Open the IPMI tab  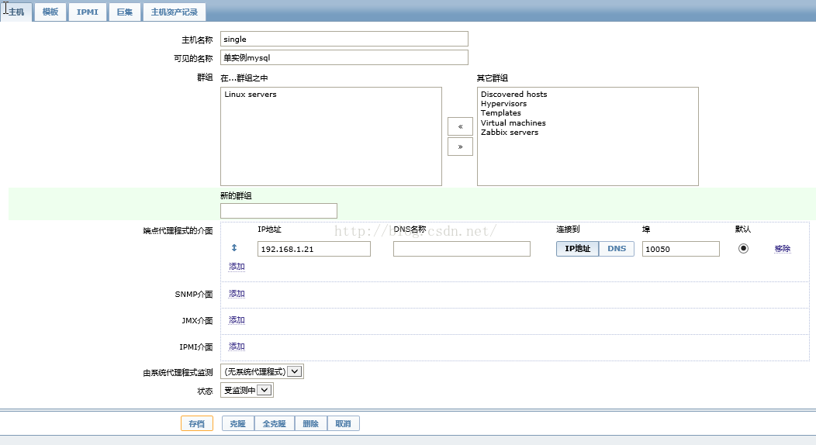click(x=88, y=12)
